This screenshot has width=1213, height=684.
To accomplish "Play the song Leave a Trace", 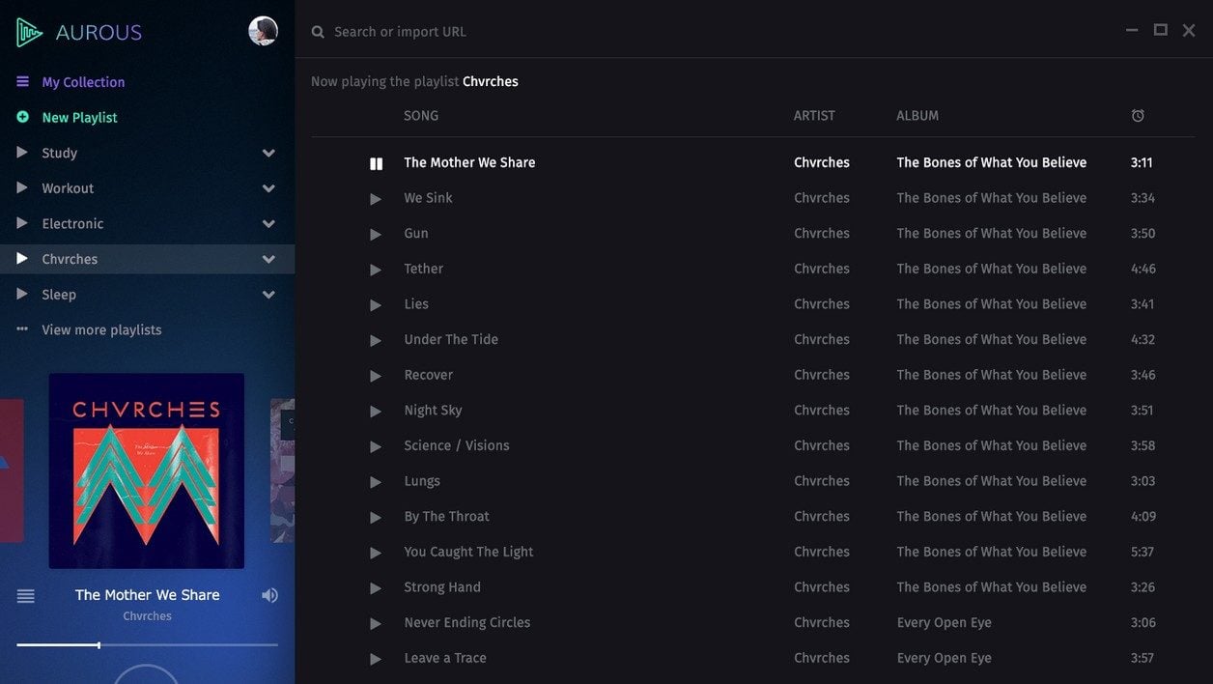I will click(x=376, y=659).
